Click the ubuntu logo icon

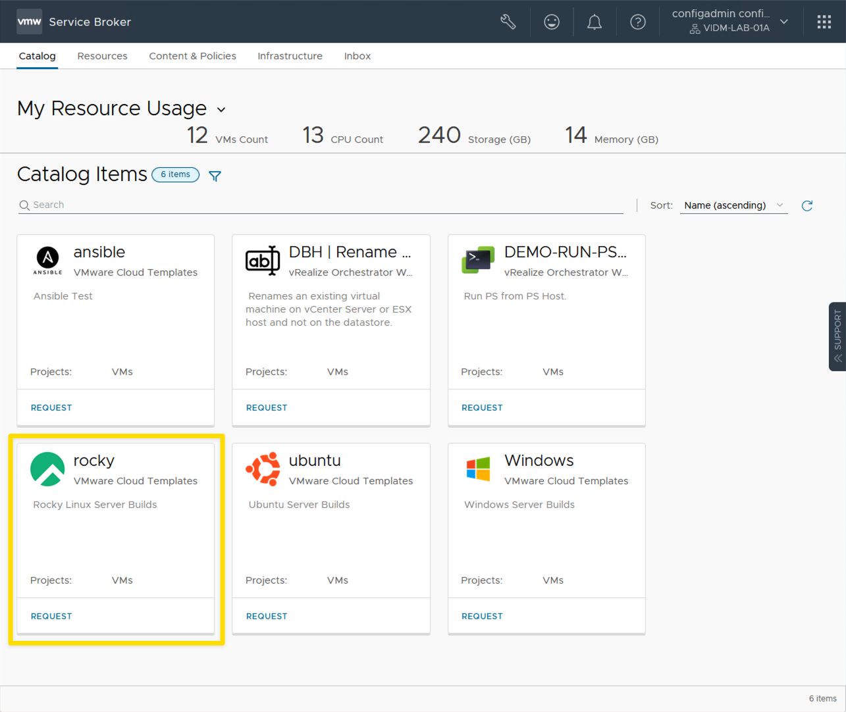point(263,469)
